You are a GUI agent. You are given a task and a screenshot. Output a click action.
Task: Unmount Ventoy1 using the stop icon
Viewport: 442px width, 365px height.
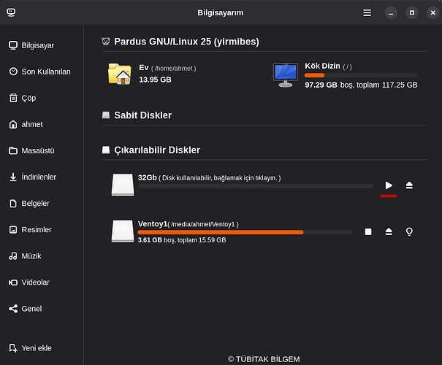pyautogui.click(x=368, y=231)
